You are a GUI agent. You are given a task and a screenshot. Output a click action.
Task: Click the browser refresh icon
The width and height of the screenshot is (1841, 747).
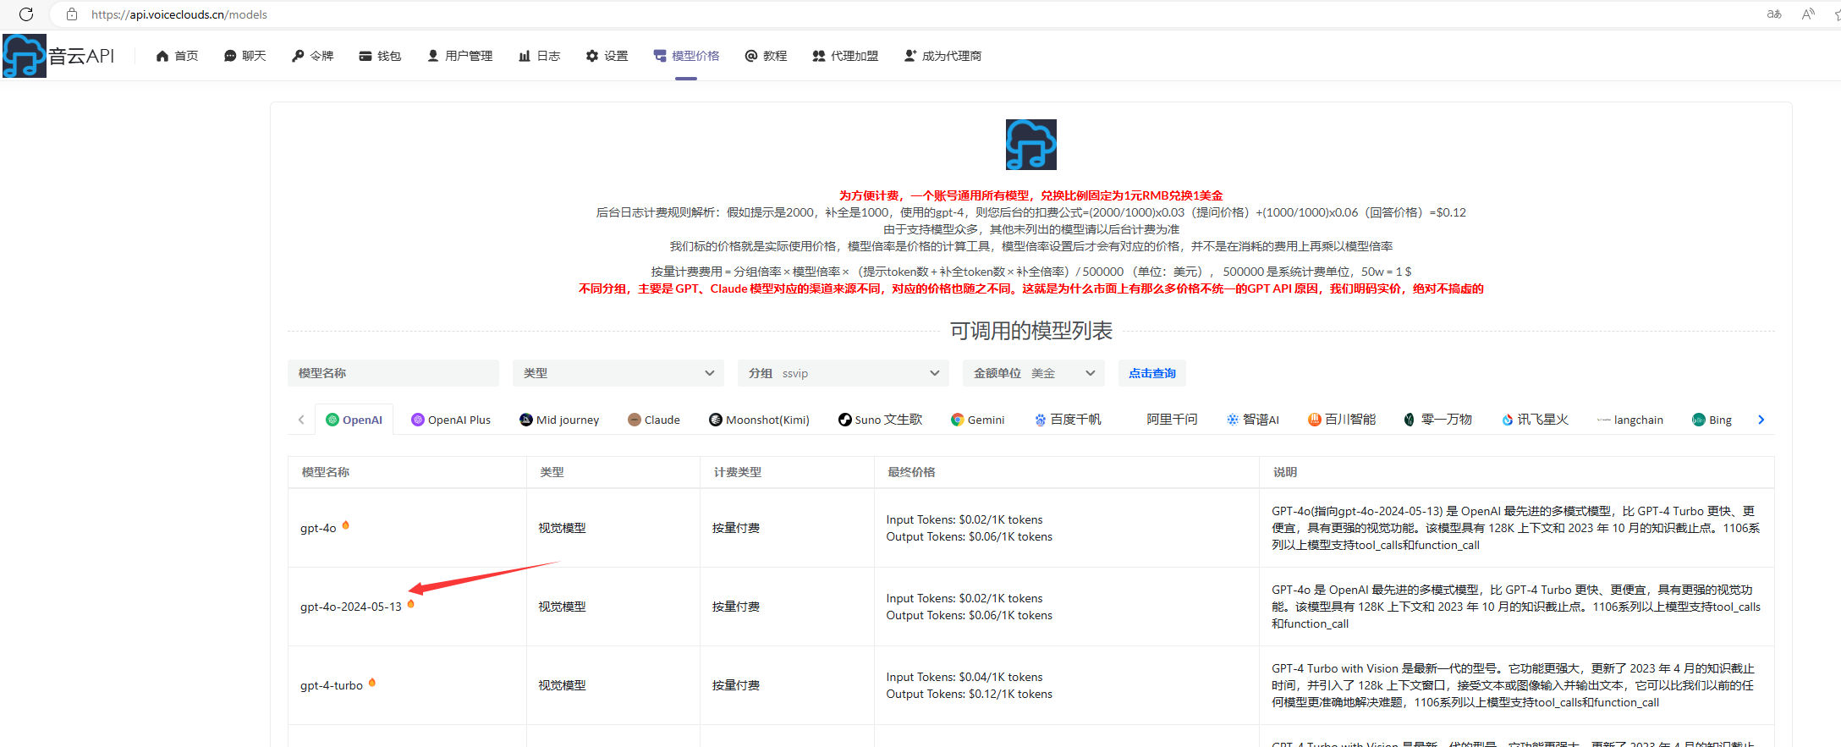[x=26, y=14]
